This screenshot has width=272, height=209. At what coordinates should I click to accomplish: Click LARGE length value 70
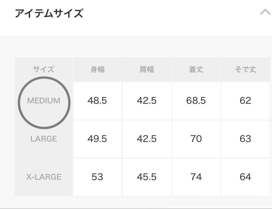[x=196, y=139]
